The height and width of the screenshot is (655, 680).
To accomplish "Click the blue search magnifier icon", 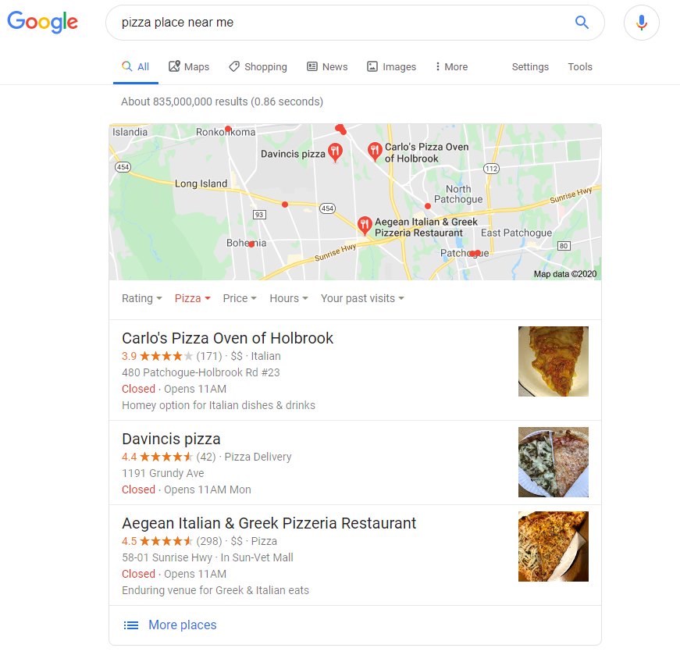I will (x=582, y=22).
